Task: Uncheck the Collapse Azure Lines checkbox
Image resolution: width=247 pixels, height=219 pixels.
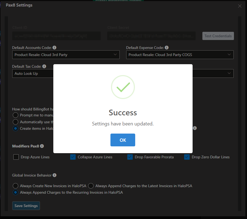Action: [x=73, y=157]
